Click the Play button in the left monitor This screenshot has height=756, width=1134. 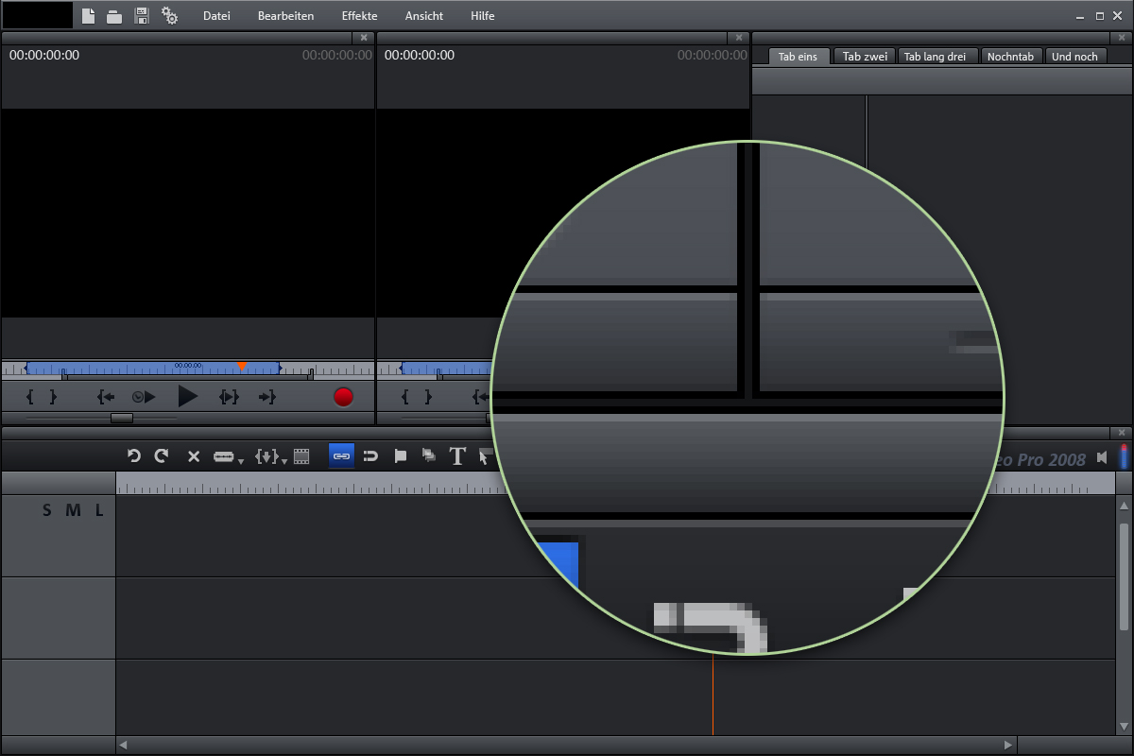coord(187,397)
